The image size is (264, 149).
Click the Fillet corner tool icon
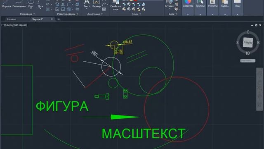point(69,5)
